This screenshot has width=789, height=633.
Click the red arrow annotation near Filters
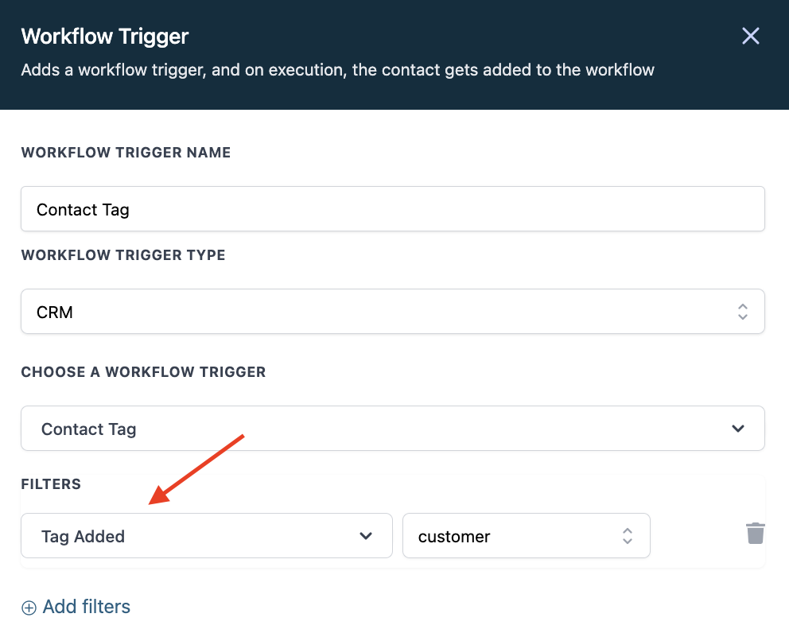tap(196, 469)
